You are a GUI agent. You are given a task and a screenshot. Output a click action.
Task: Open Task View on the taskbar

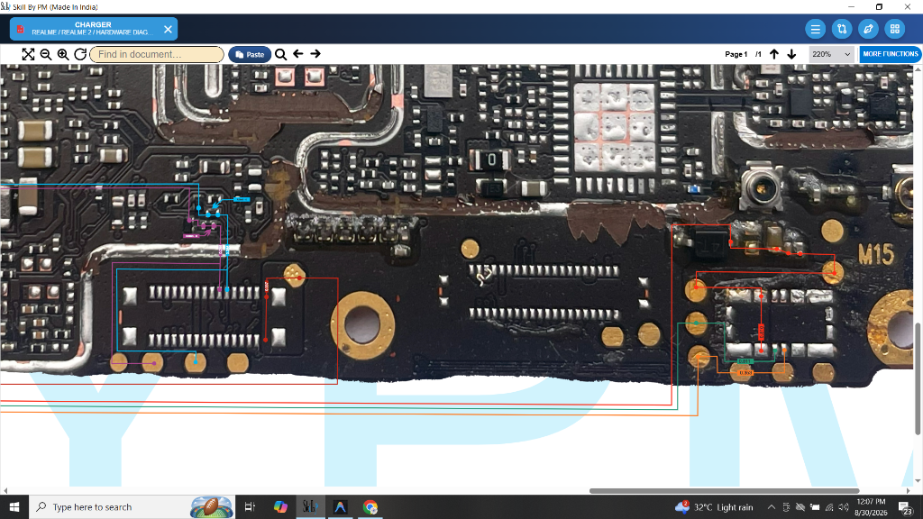250,506
